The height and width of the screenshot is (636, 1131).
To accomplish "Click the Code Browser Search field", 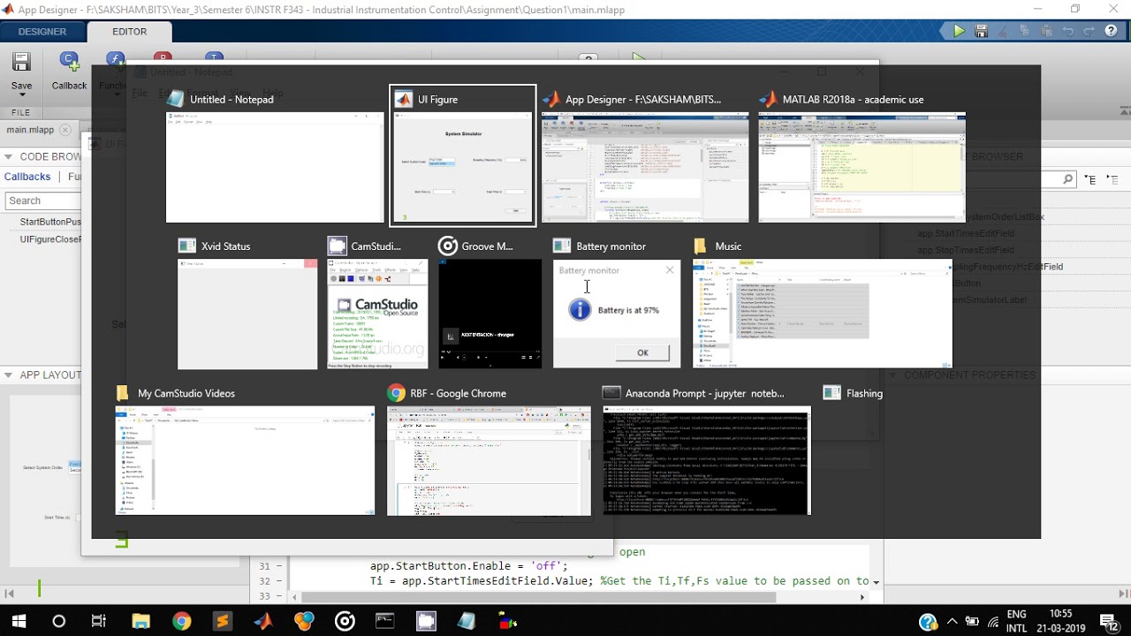I will coord(42,201).
